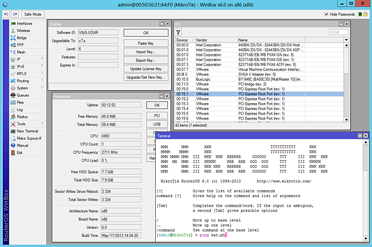Sort the PCI table by Vendor column
Image resolution: width=372 pixels, height=247 pixels.
point(215,40)
